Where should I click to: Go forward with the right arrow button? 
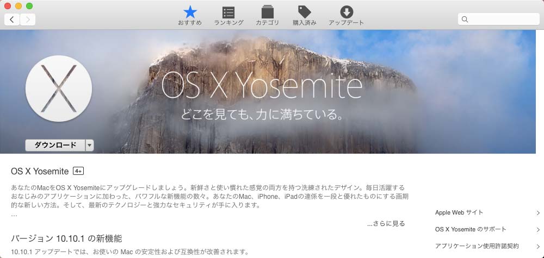click(28, 20)
